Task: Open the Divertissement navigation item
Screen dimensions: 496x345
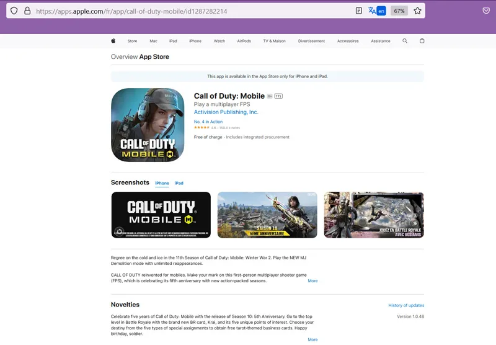Action: pos(311,41)
